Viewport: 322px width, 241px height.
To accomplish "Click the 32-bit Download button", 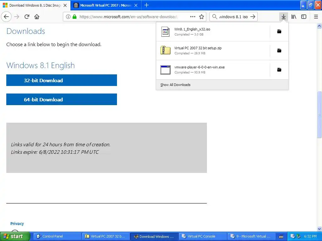I will point(62,80).
